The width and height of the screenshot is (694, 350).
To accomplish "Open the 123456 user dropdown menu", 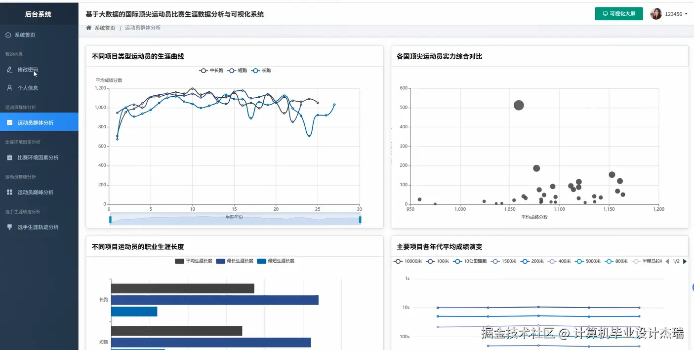I will pos(676,14).
